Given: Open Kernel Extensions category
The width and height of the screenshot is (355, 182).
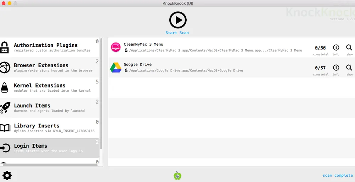Looking at the screenshot, I should 50,88.
